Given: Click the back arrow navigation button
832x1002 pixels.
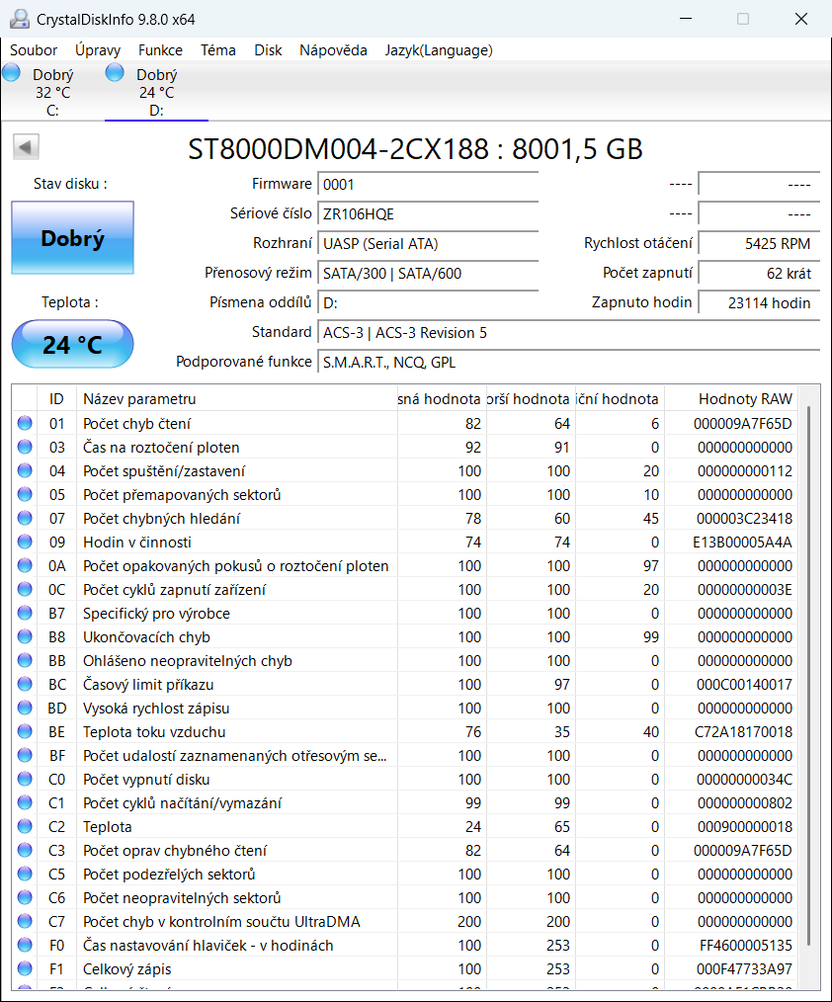Looking at the screenshot, I should [x=26, y=146].
